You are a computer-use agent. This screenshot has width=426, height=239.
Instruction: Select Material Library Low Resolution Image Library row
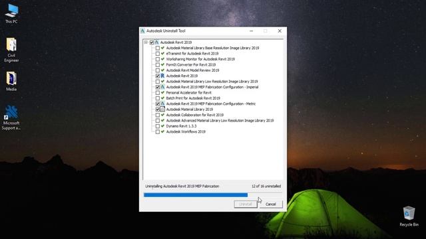click(x=212, y=81)
